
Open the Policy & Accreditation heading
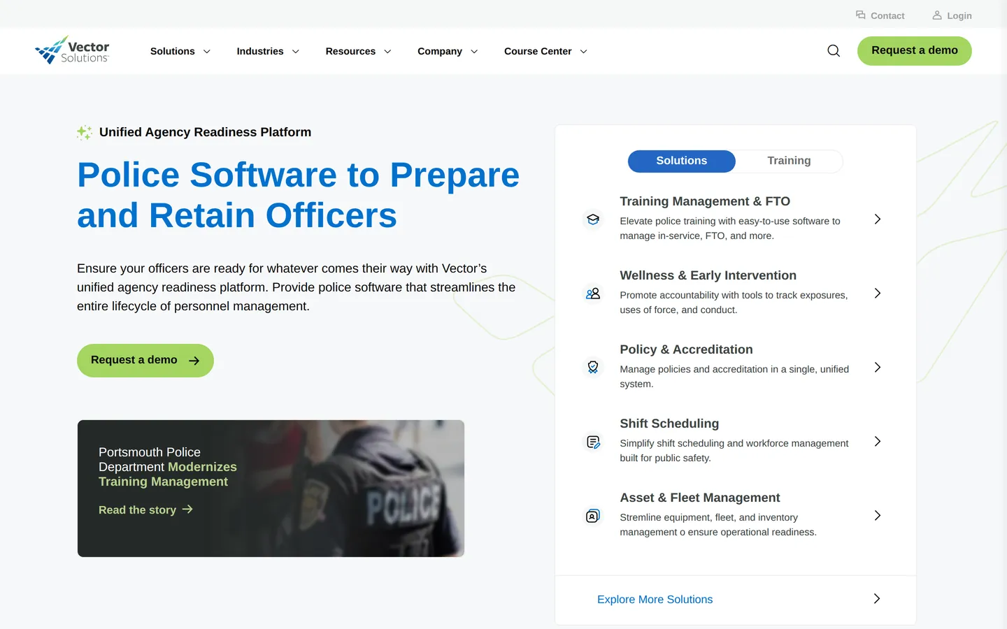687,349
